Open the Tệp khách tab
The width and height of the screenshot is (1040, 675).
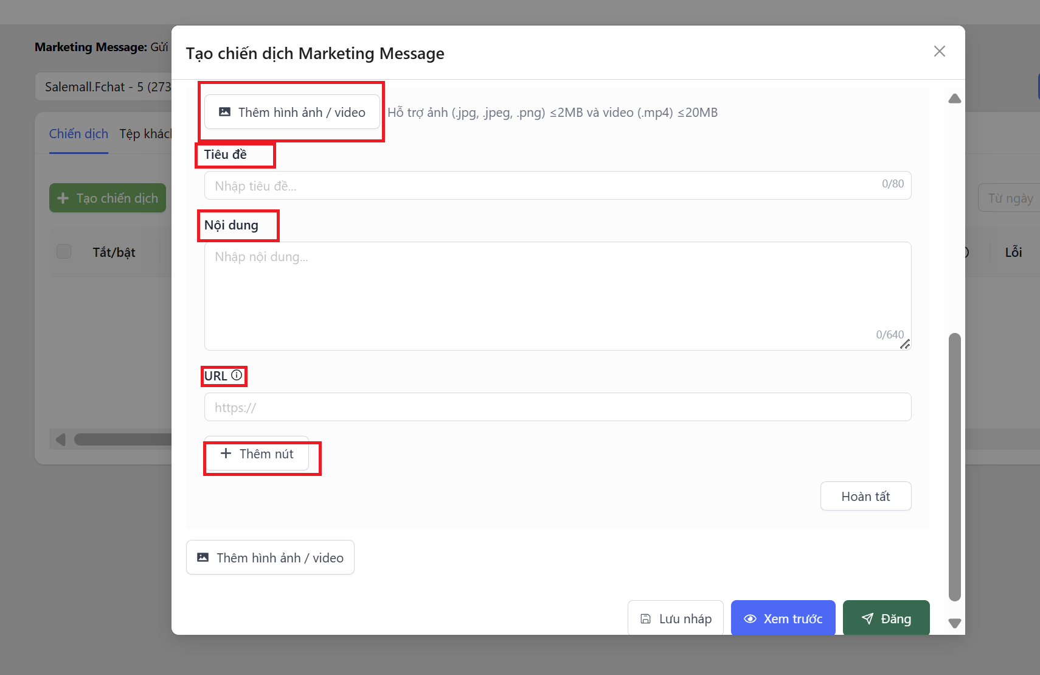145,134
